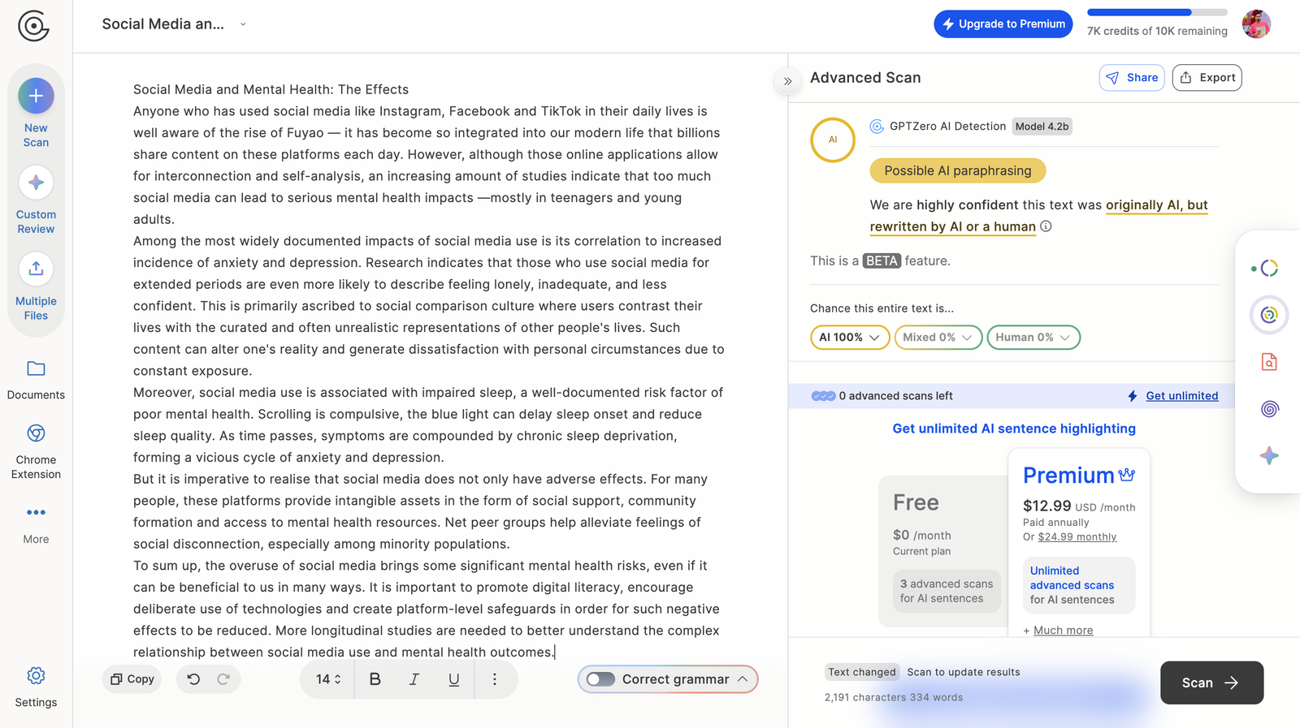Apply italic formatting to text
Image resolution: width=1300 pixels, height=728 pixels.
point(414,679)
